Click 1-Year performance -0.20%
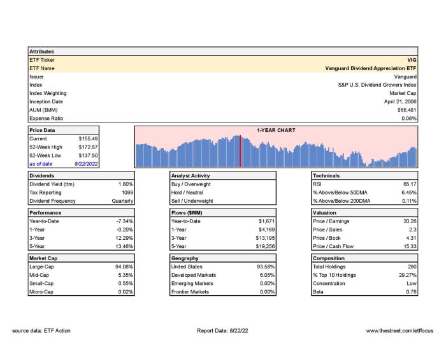The image size is (446, 345). tap(125, 230)
